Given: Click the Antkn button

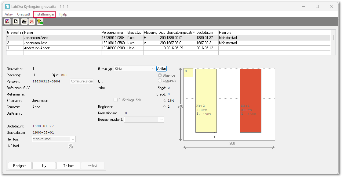Looking at the screenshot, I should click(162, 69).
